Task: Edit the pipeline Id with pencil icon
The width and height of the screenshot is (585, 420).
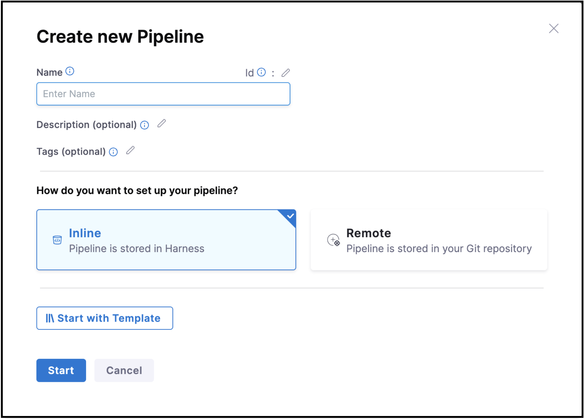Action: pyautogui.click(x=286, y=73)
